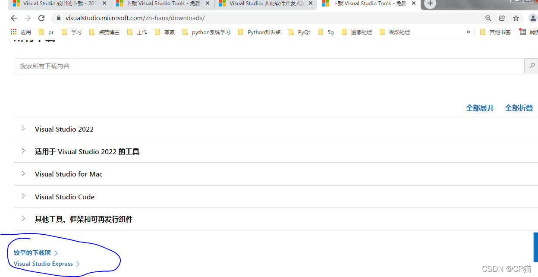Reload the current page
Screen dimensions: 538x277
coord(41,18)
